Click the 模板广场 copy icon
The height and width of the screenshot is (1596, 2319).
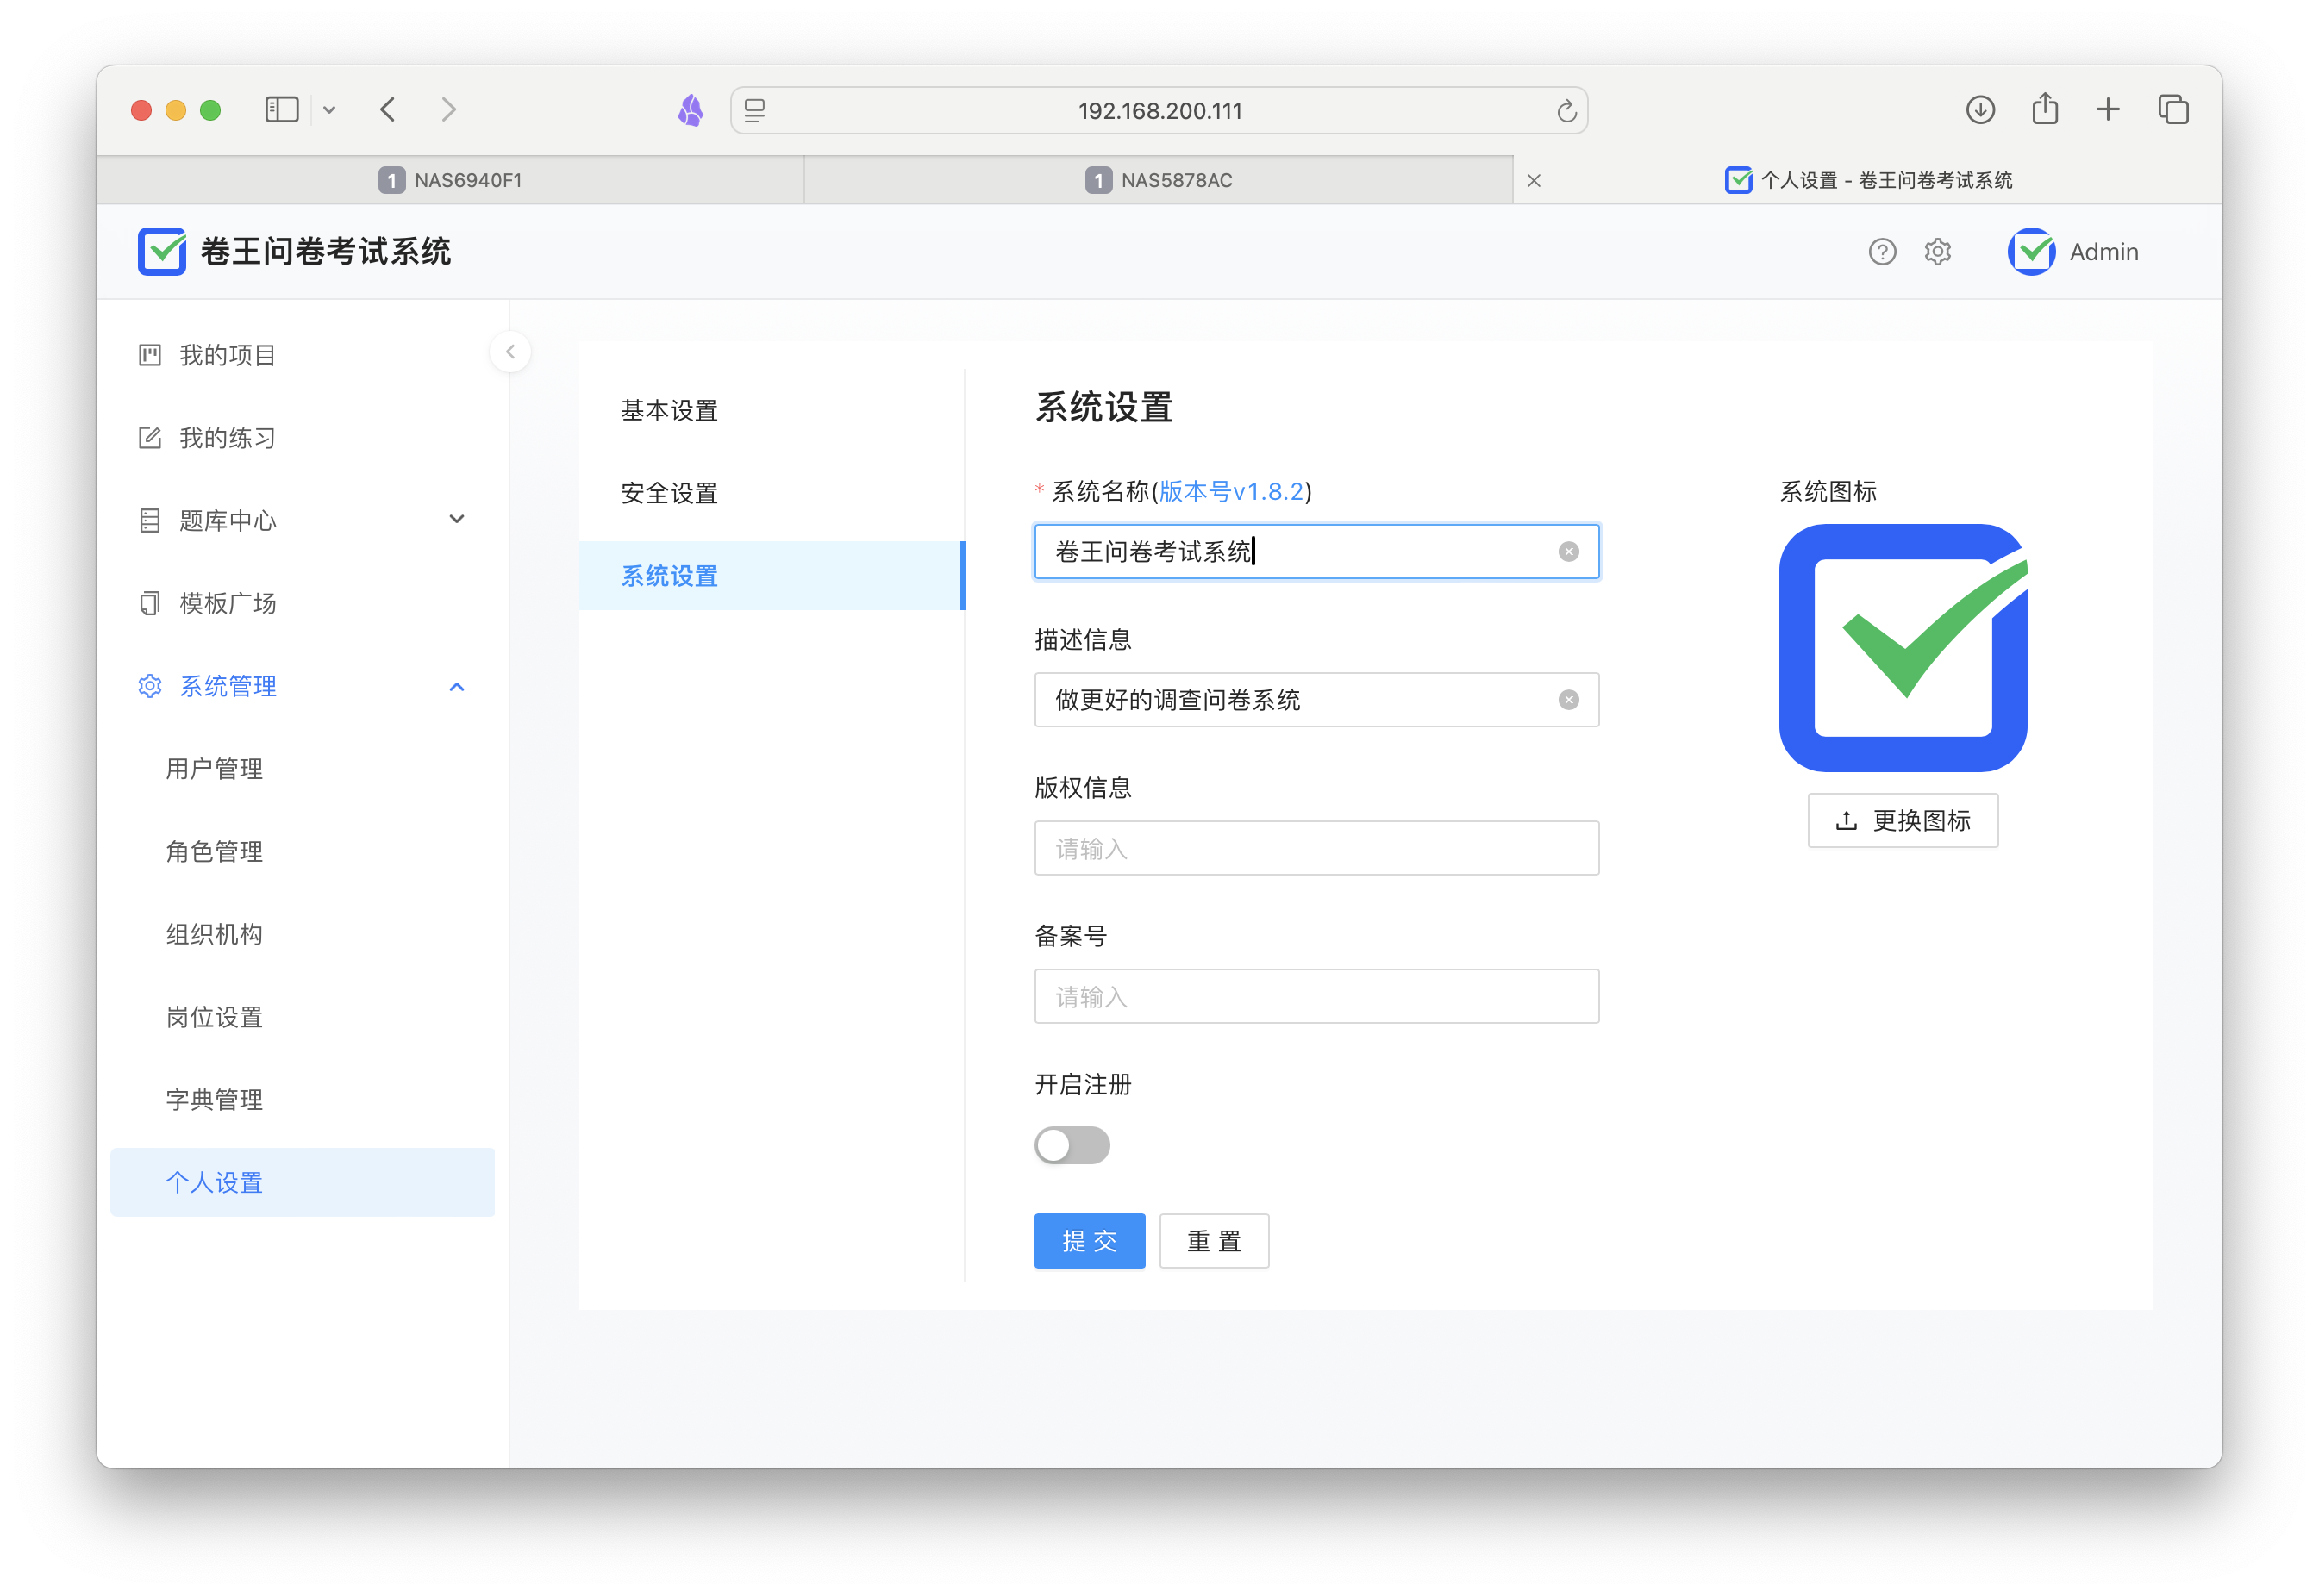[150, 603]
